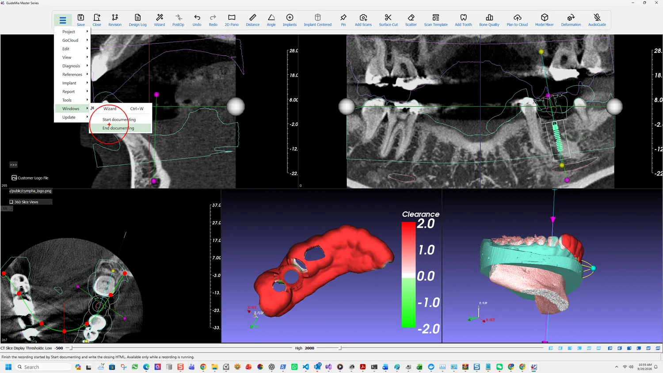This screenshot has width=663, height=373.
Task: Undo the last action
Action: coord(197,20)
